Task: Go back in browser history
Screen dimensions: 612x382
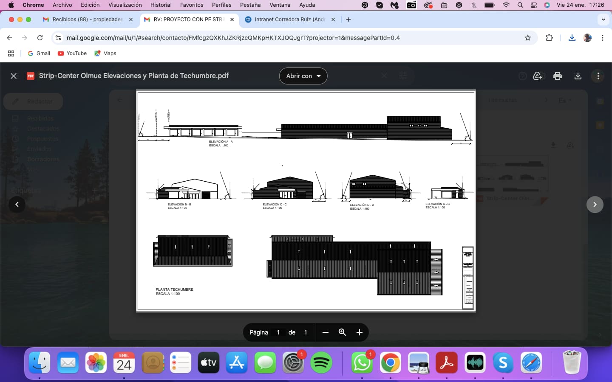Action: (9, 38)
